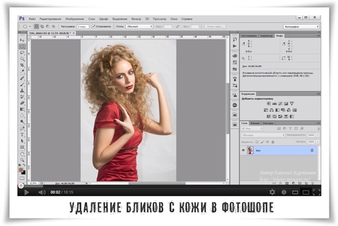Open opacity value dropdown arrow
Screen dimensions: 338x226
(x=317, y=135)
